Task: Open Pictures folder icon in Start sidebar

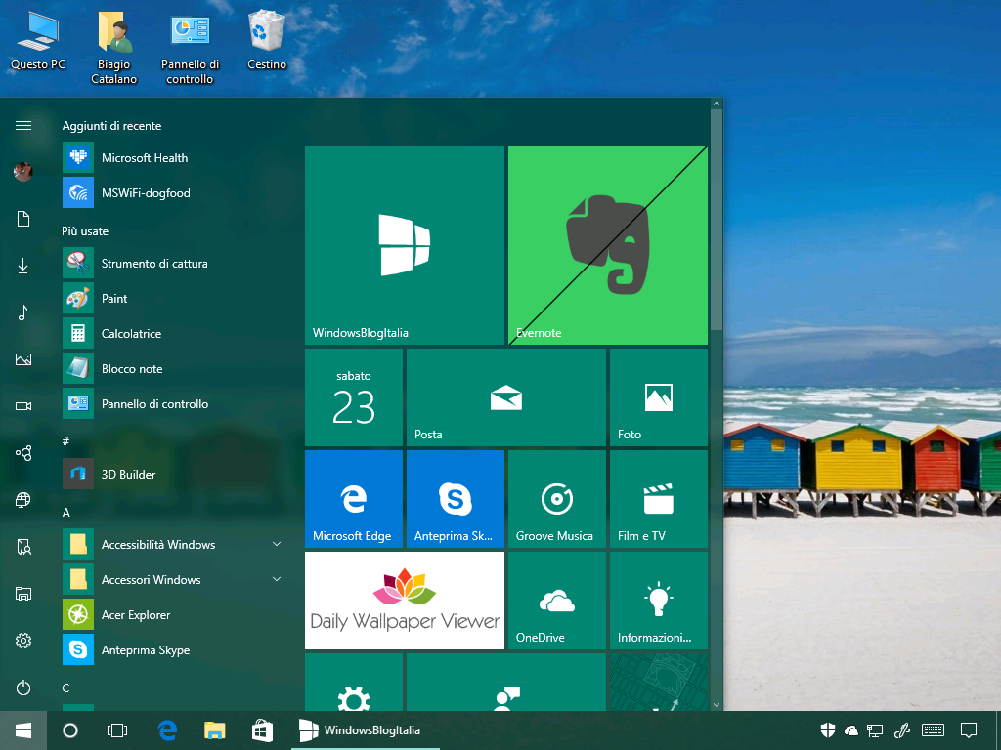Action: 23,359
